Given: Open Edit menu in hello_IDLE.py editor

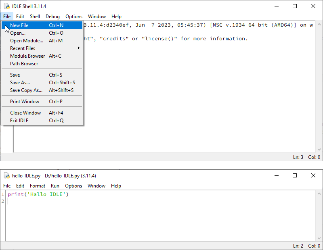Looking at the screenshot, I should [x=20, y=186].
